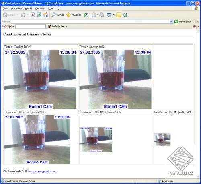
Task: Open the Extras menu
Action: point(51,8)
